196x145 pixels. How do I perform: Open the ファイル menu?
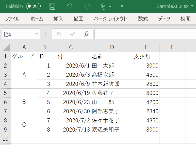pos(12,19)
